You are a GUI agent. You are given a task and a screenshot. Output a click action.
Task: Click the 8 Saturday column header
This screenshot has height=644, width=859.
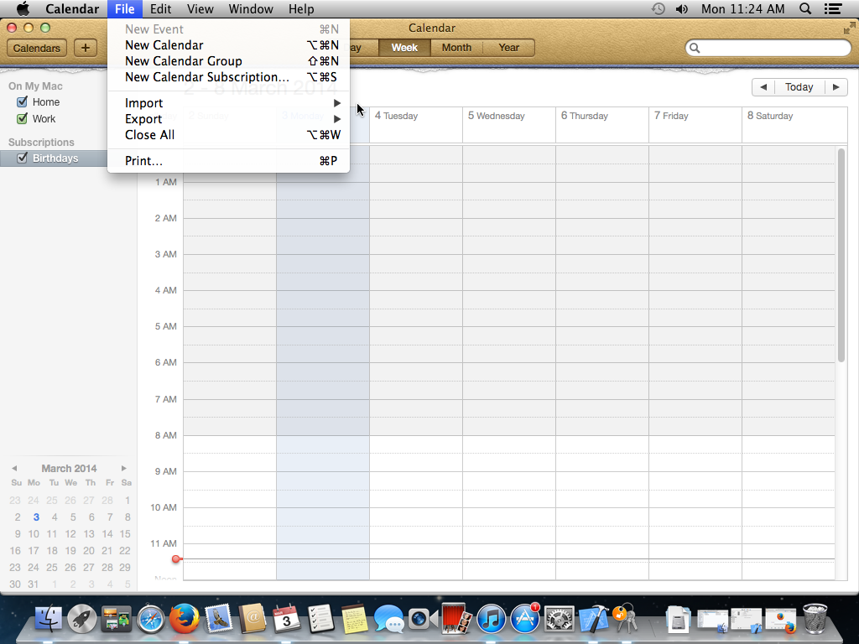click(770, 116)
